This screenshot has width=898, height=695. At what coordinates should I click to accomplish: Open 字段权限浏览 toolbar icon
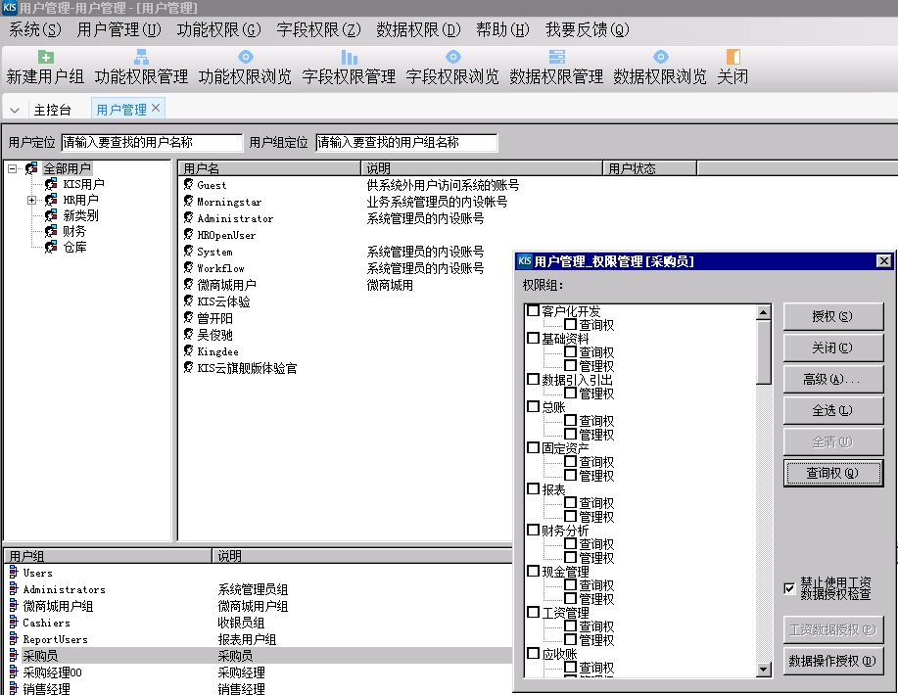452,57
